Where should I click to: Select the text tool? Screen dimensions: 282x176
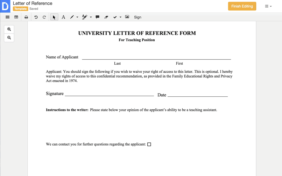tap(63, 17)
